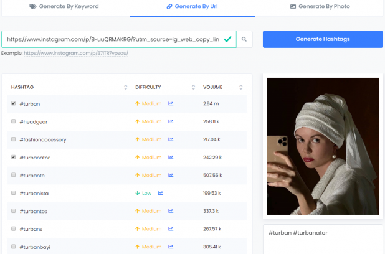385x254 pixels.
Task: Open trend chart icon for #turbanbayi
Action: point(171,247)
